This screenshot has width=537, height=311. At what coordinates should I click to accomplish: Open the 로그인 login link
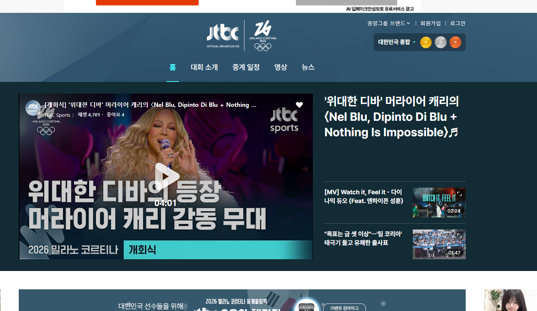(458, 23)
